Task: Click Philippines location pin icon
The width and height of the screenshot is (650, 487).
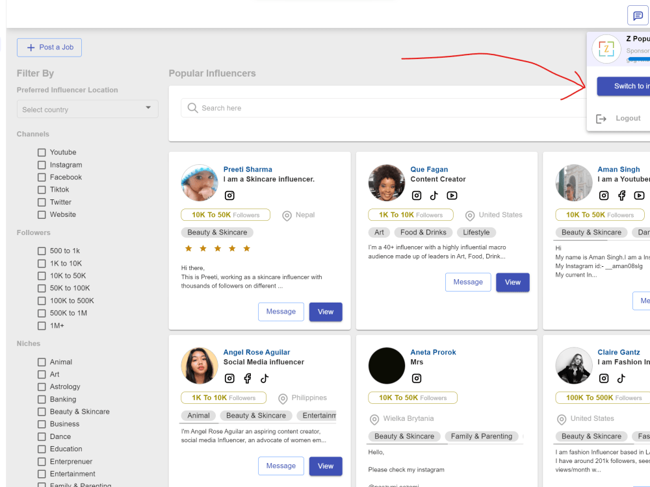Action: click(x=283, y=399)
